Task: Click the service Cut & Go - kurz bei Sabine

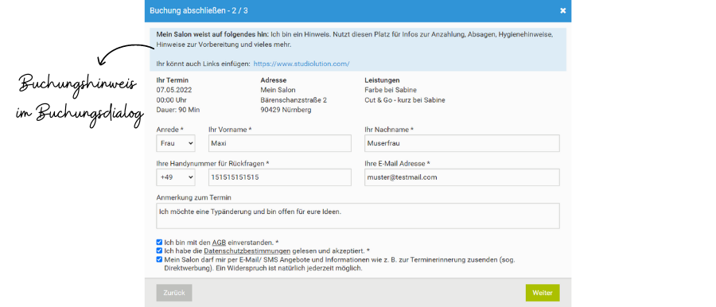Action: 405,99
